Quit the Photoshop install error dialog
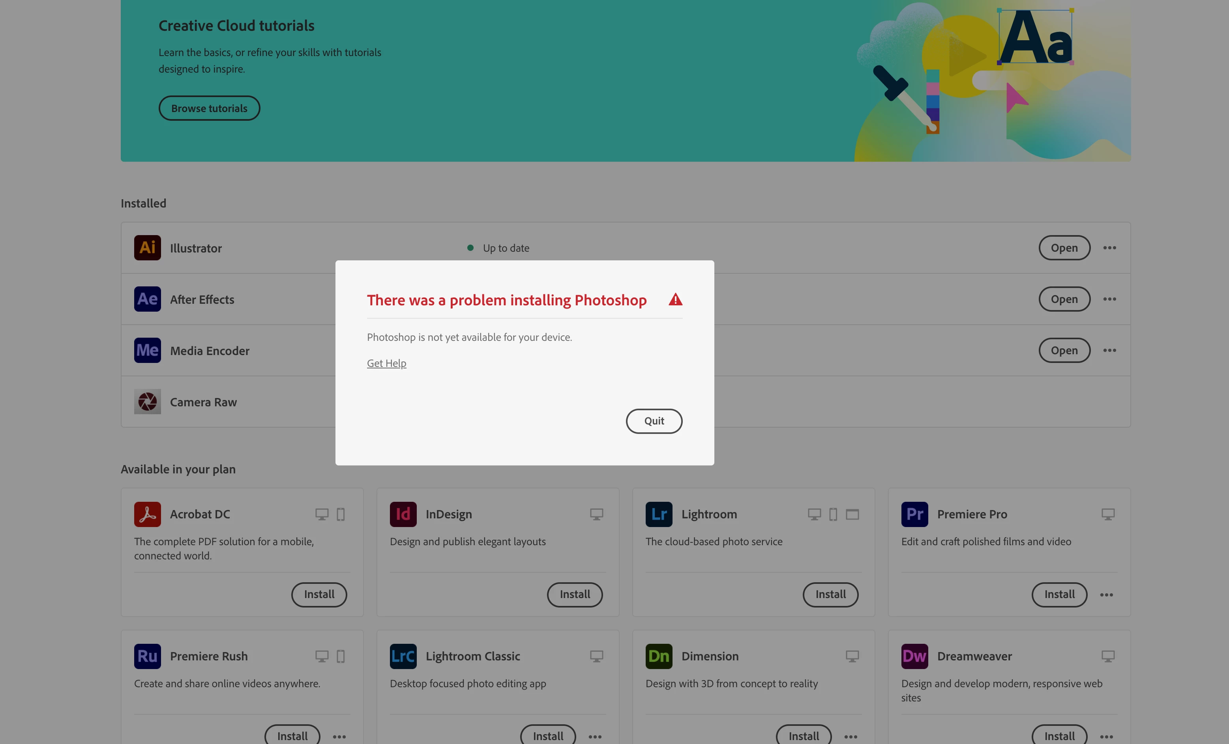Viewport: 1229px width, 744px height. (x=654, y=421)
